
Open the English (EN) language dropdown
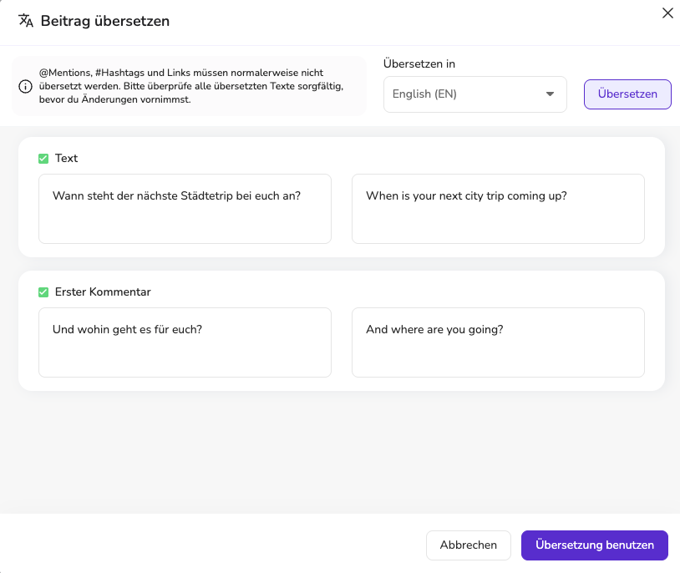tap(474, 94)
